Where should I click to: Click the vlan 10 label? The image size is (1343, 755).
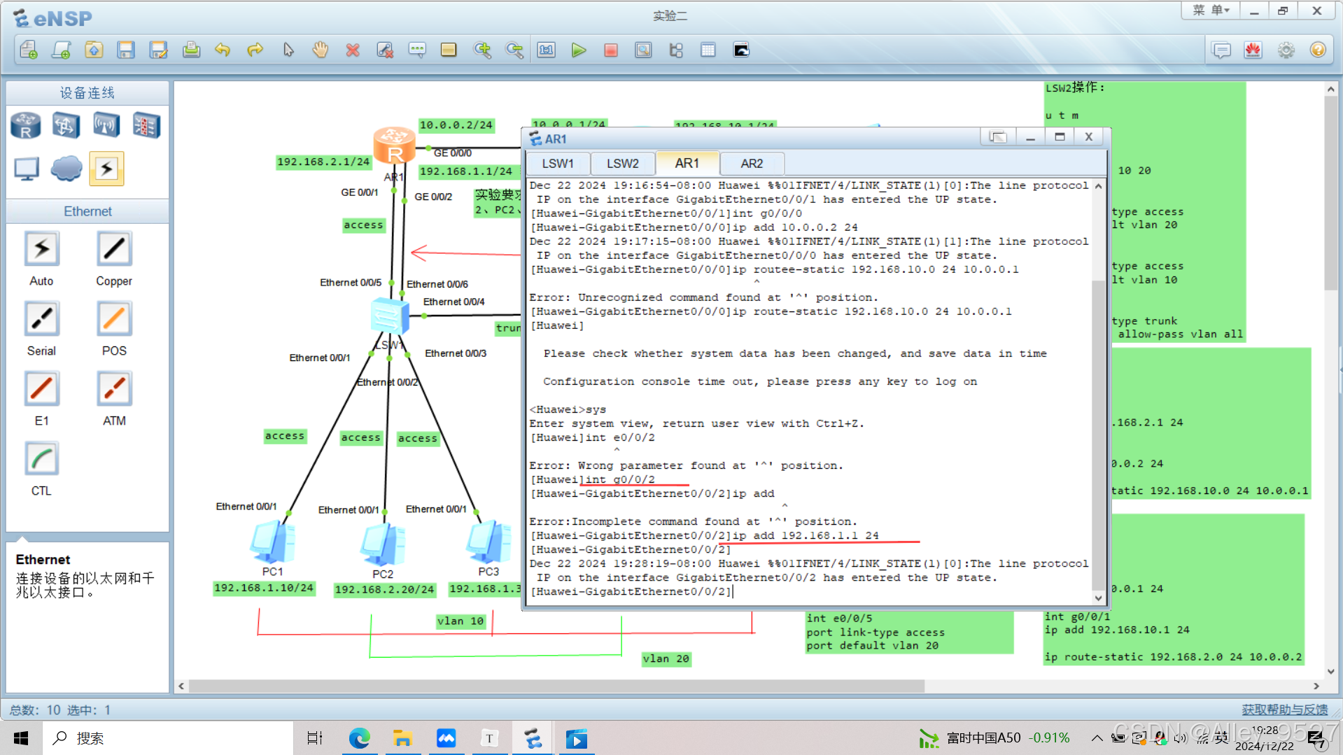pos(460,621)
